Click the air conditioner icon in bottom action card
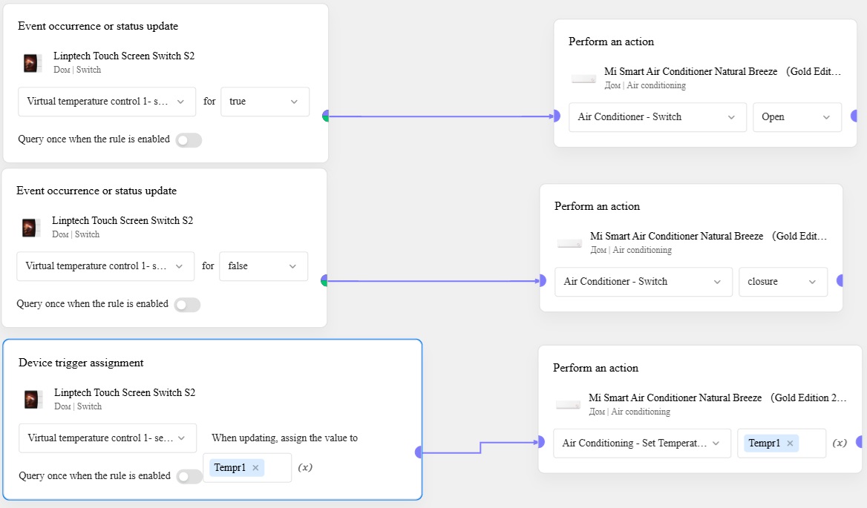867x508 pixels. point(569,405)
